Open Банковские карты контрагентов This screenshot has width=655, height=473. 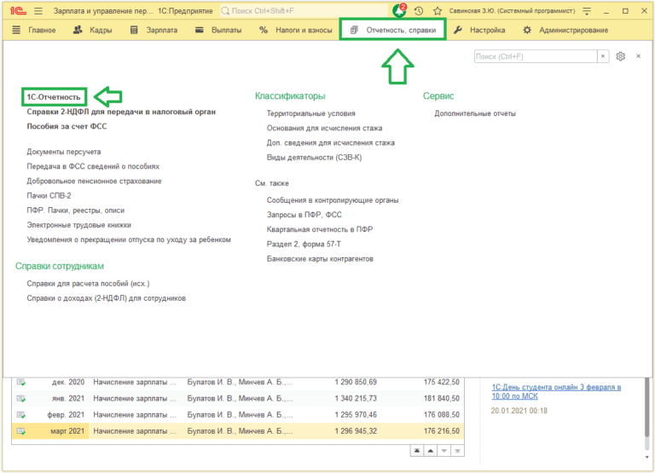coord(320,259)
